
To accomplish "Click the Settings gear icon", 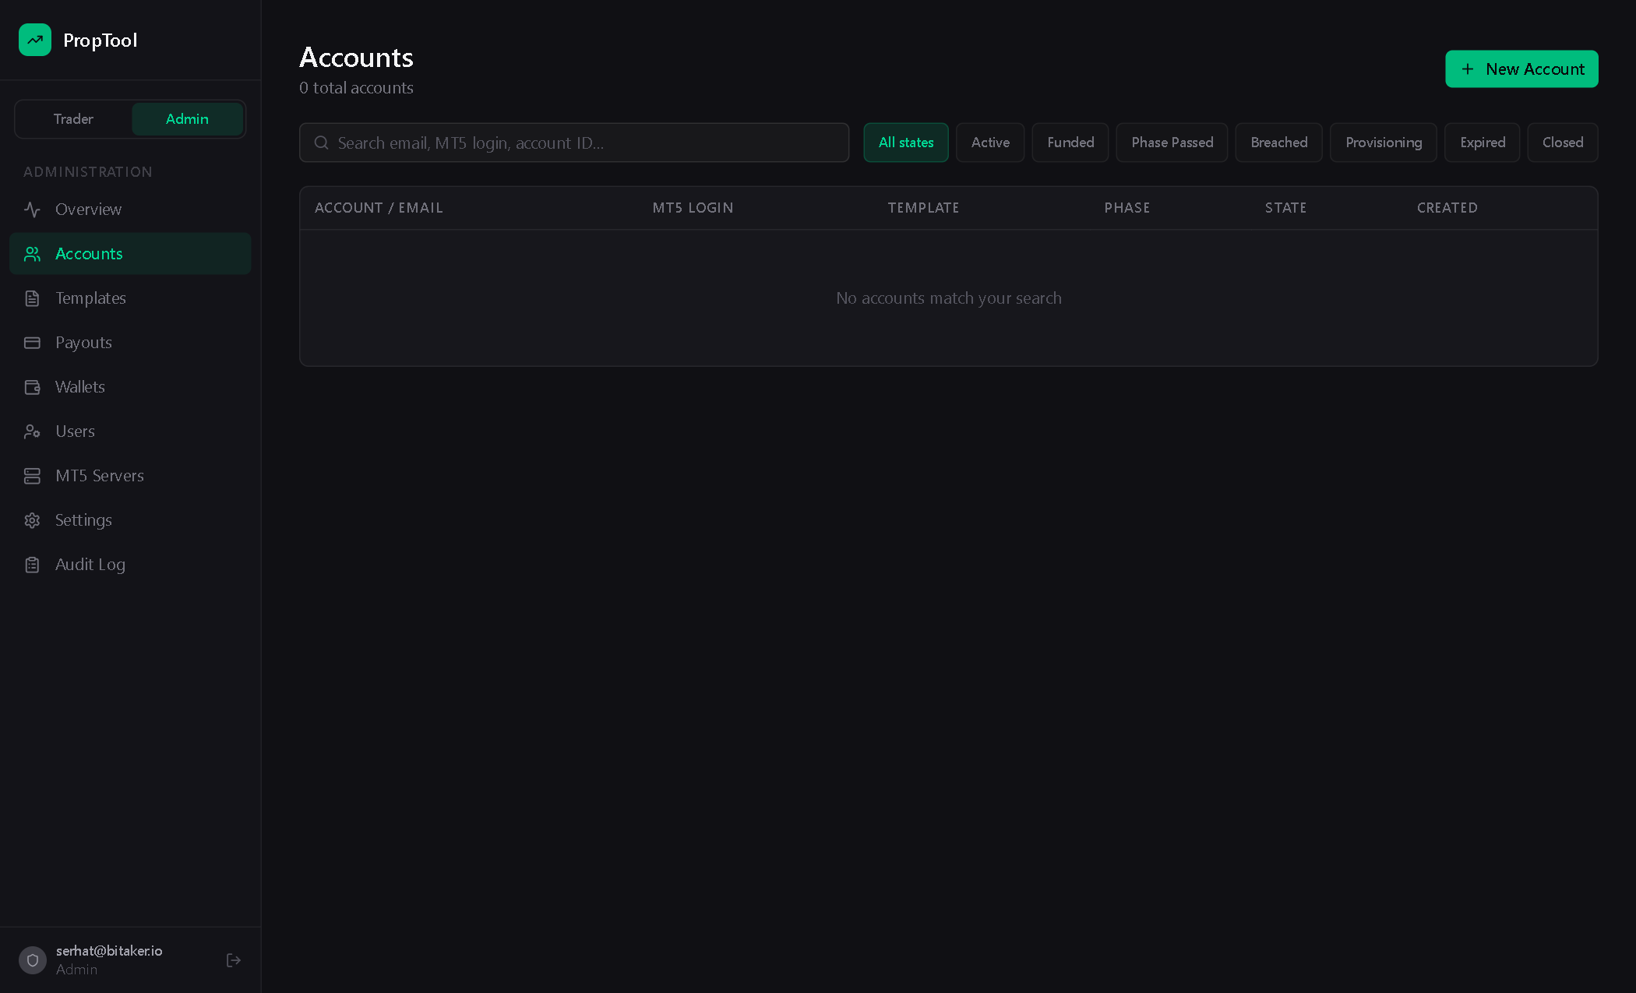I will [x=32, y=520].
